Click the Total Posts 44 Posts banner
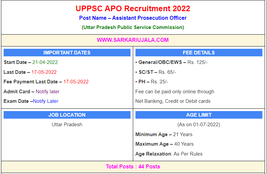Viewport: 267px width, 174px height. [133, 167]
